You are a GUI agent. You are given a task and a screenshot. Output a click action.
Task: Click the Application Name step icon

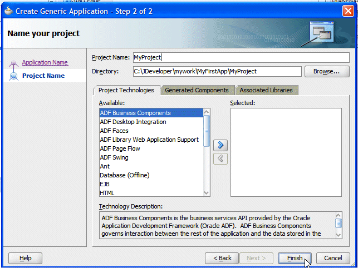coord(13,63)
